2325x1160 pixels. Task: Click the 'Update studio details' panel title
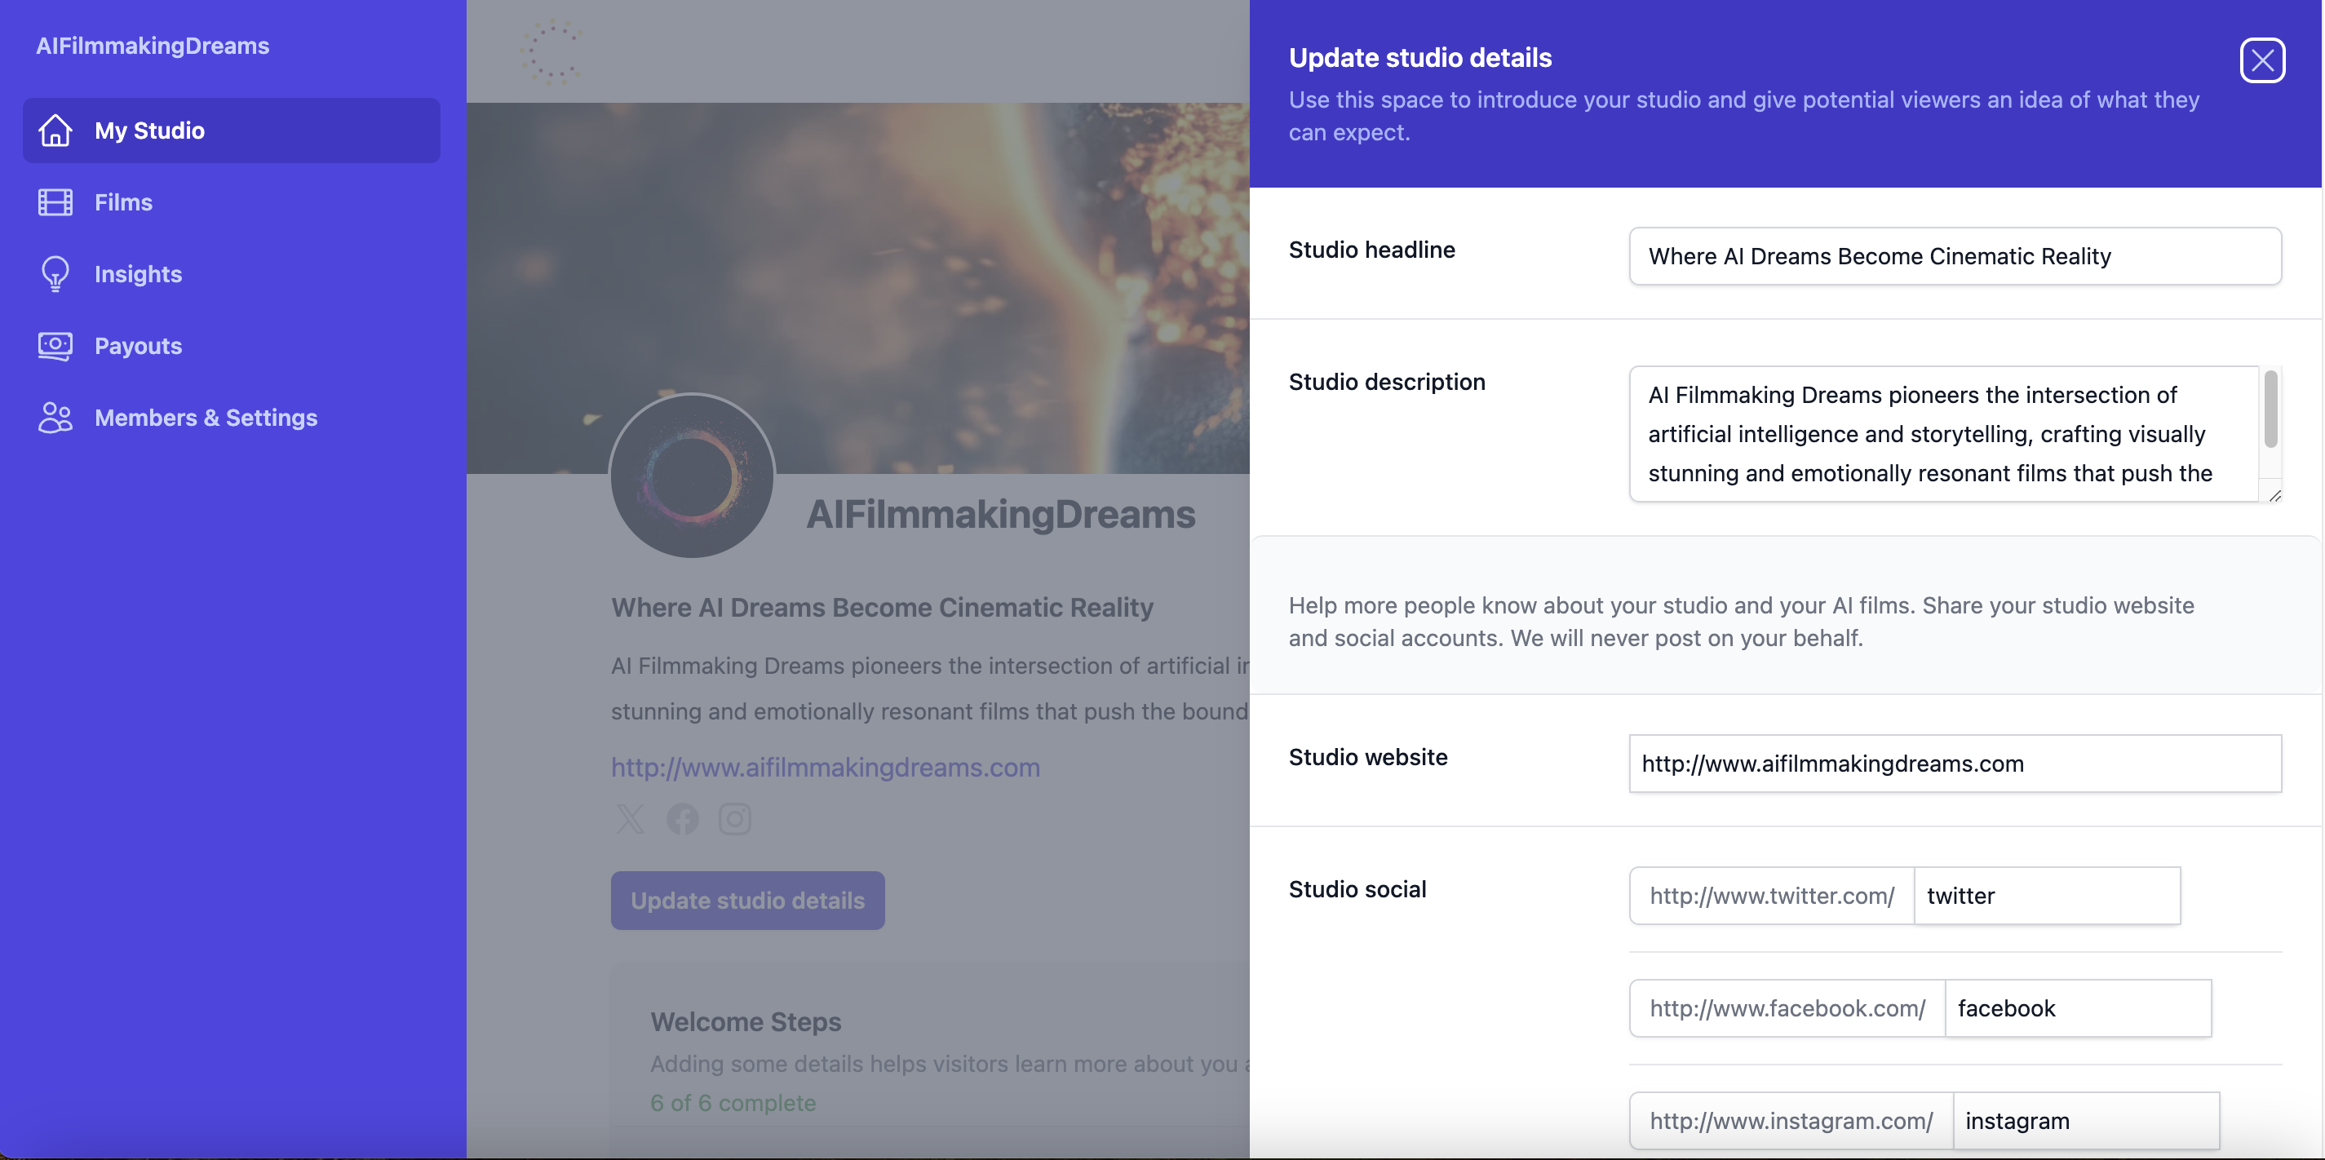[x=1420, y=58]
